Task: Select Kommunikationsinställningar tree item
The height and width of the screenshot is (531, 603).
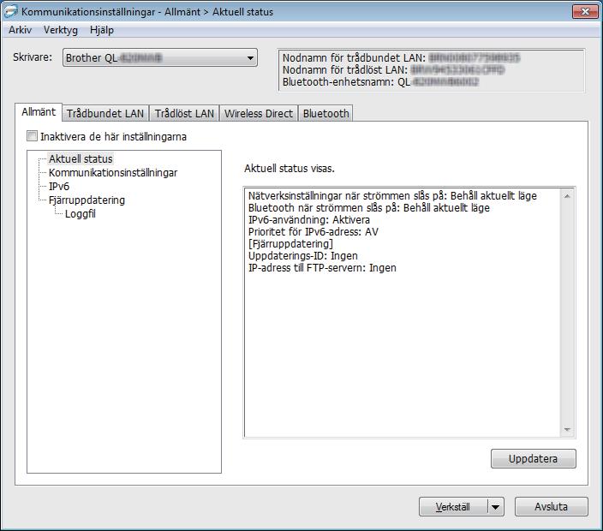Action: pos(113,173)
